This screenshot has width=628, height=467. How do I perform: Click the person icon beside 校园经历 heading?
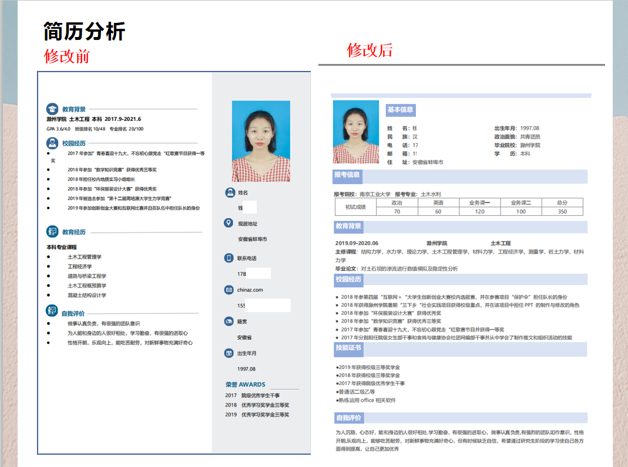click(52, 143)
